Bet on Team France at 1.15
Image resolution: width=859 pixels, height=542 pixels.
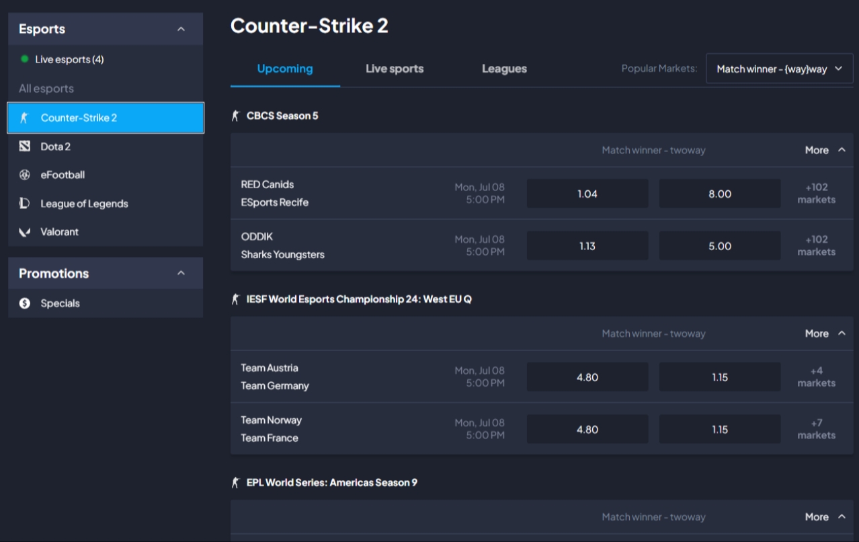tap(720, 429)
